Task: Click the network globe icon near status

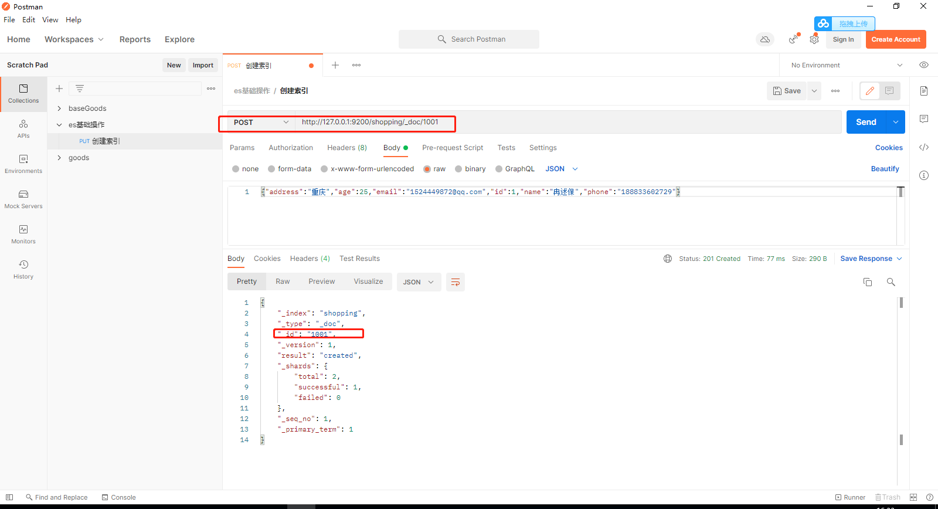Action: [x=668, y=259]
